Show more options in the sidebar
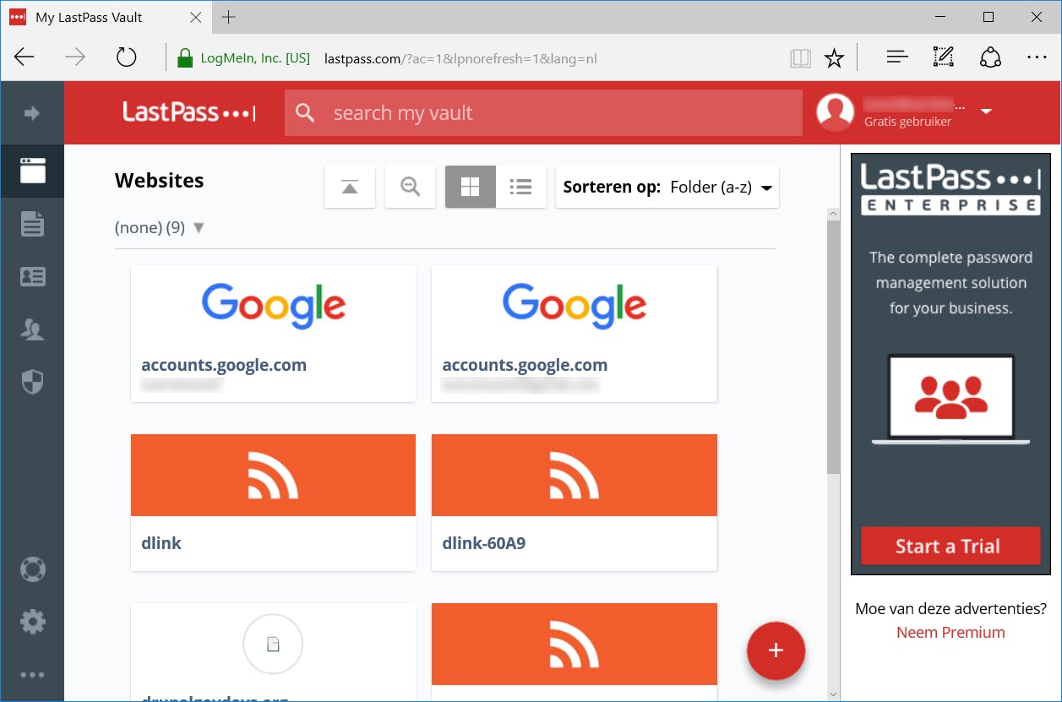Image resolution: width=1062 pixels, height=702 pixels. (x=32, y=675)
